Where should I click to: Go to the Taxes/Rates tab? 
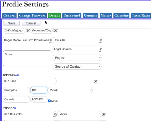pos(141,16)
